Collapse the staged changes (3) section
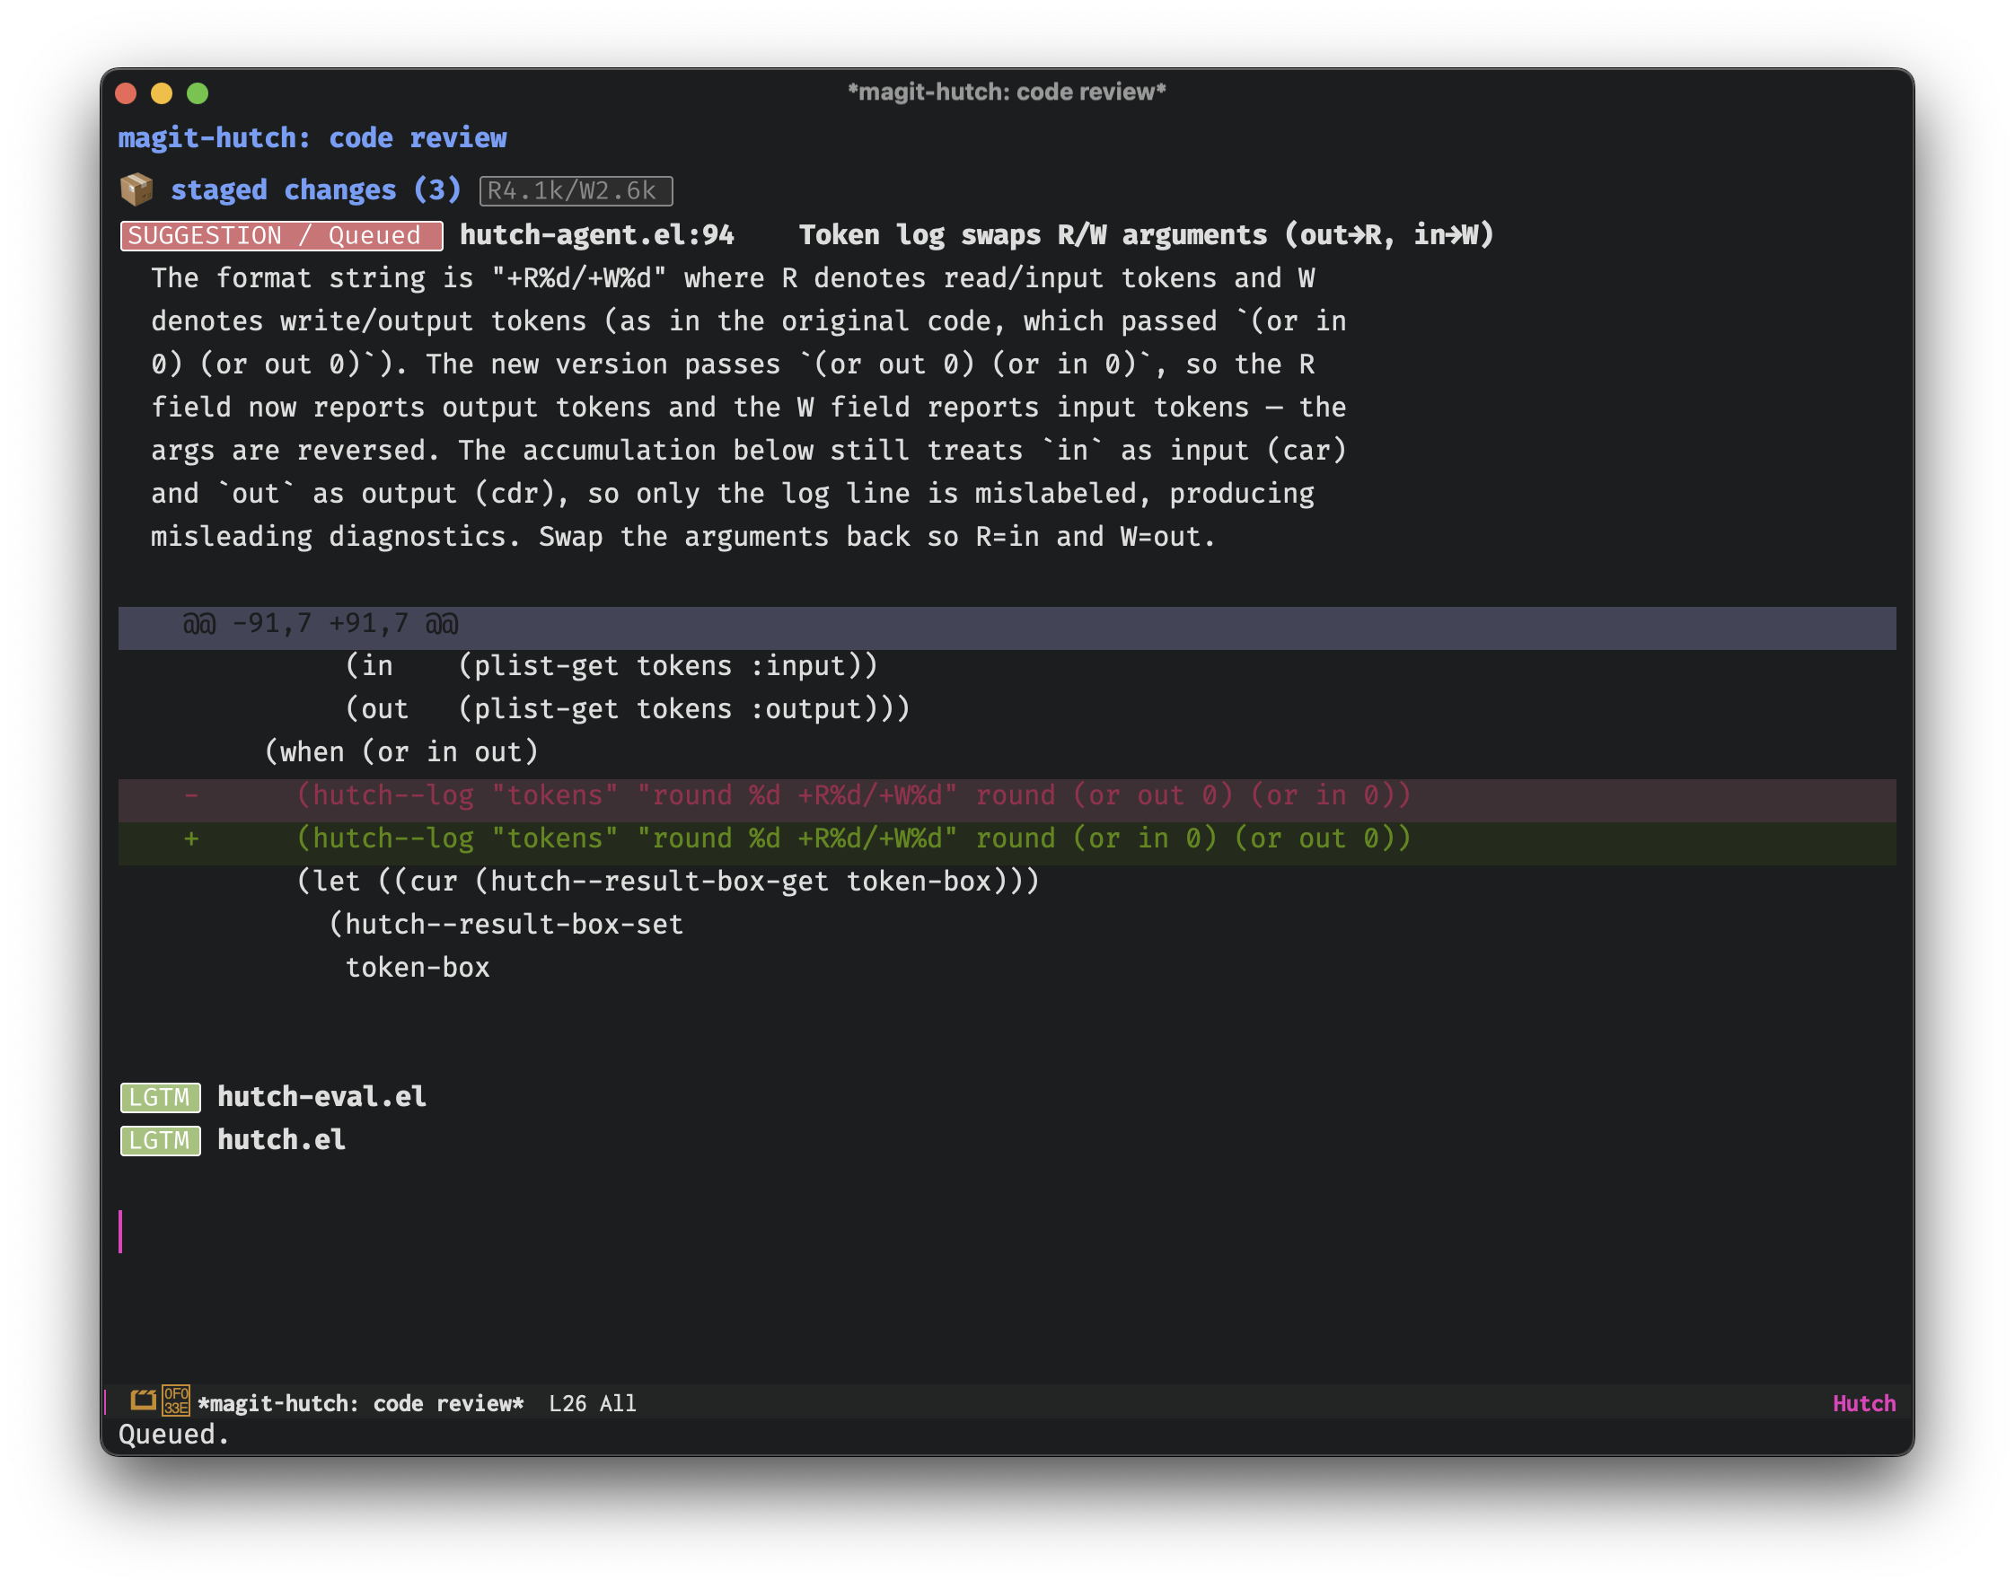The image size is (2015, 1589). [315, 189]
